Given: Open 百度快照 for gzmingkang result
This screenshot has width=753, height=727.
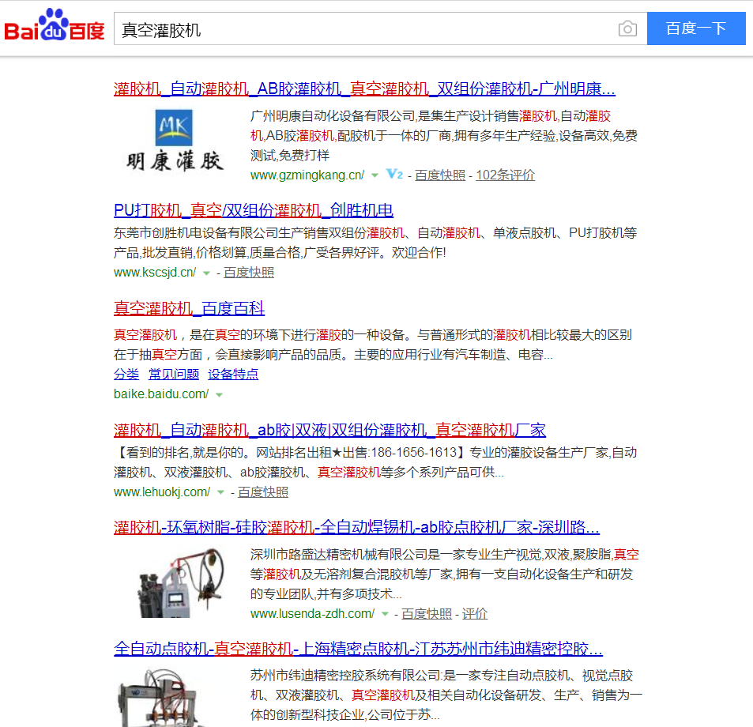Looking at the screenshot, I should [x=440, y=175].
